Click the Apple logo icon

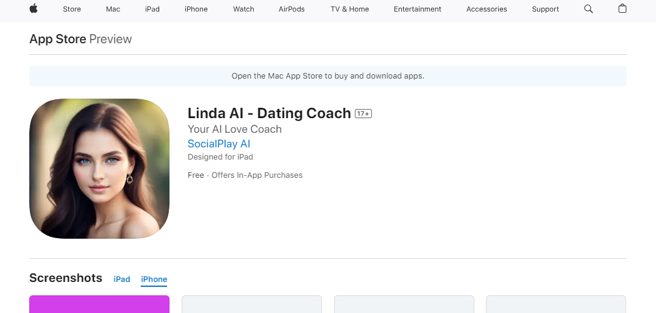point(34,9)
